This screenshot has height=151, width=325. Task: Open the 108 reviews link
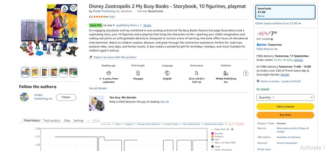[x=112, y=17]
